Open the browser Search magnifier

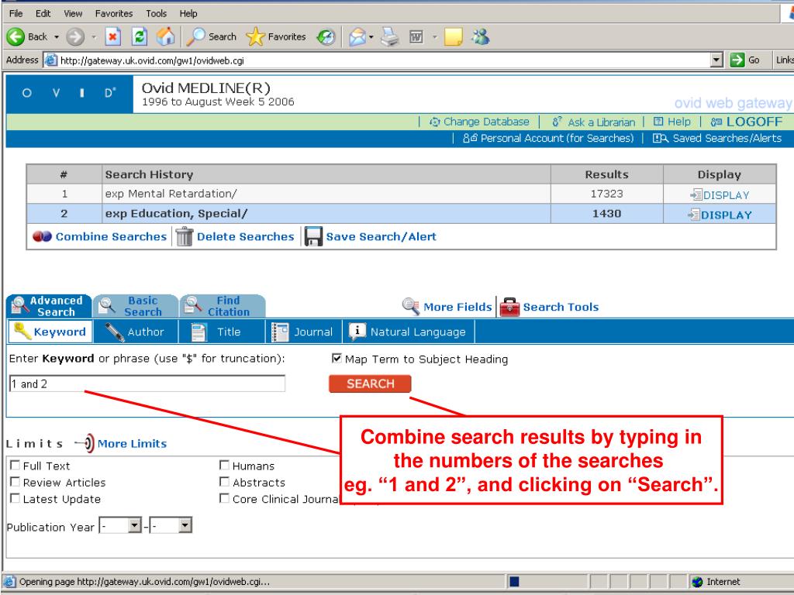(x=196, y=37)
